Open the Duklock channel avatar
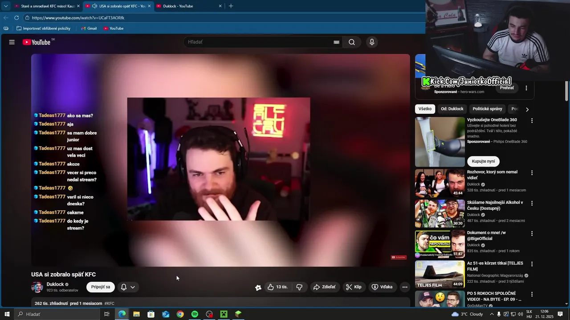Screen dimensions: 570x320 [37, 287]
